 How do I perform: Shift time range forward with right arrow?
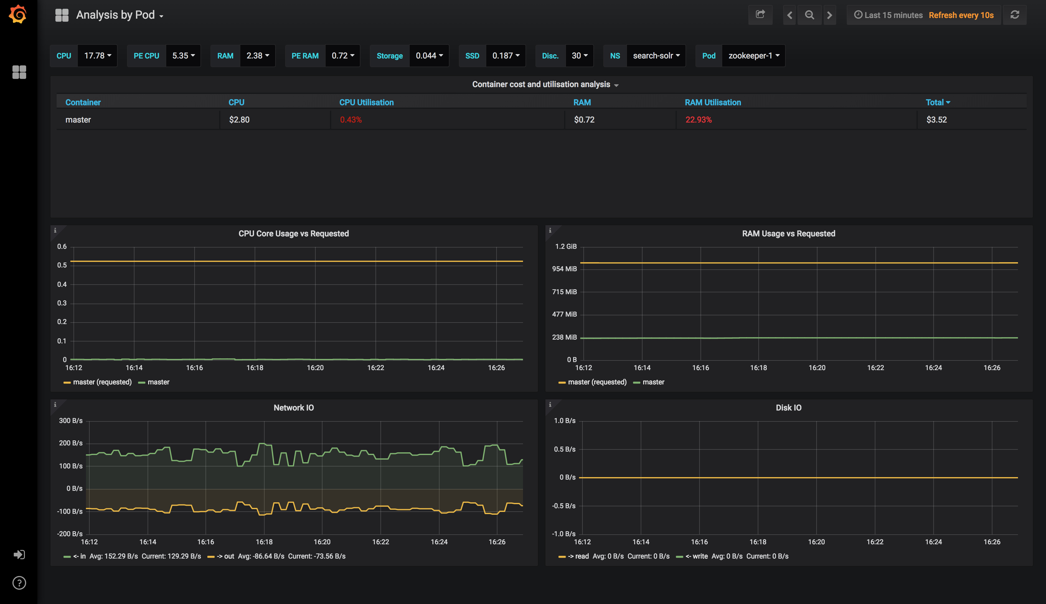click(829, 15)
